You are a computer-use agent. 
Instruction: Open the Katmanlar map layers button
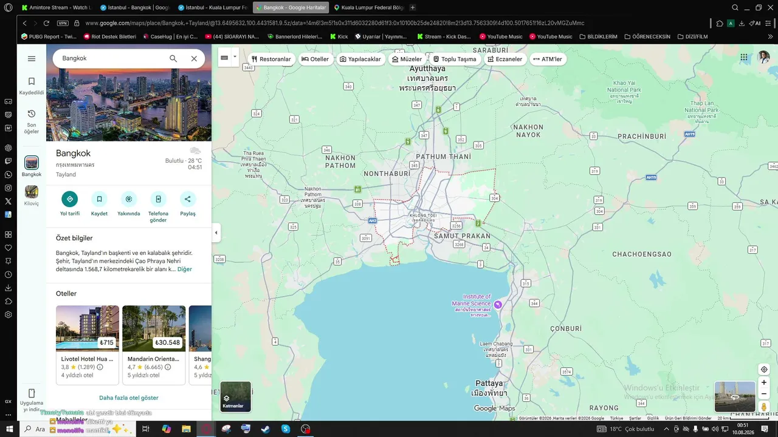[235, 396]
